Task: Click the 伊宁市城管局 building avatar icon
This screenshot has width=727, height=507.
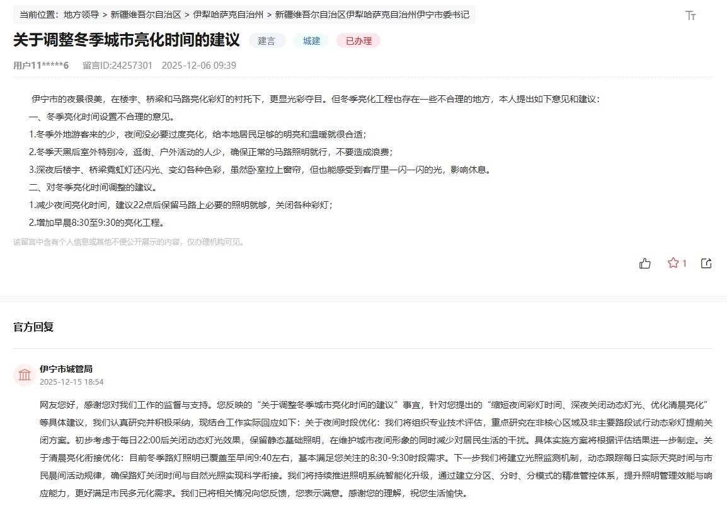Action: 25,375
